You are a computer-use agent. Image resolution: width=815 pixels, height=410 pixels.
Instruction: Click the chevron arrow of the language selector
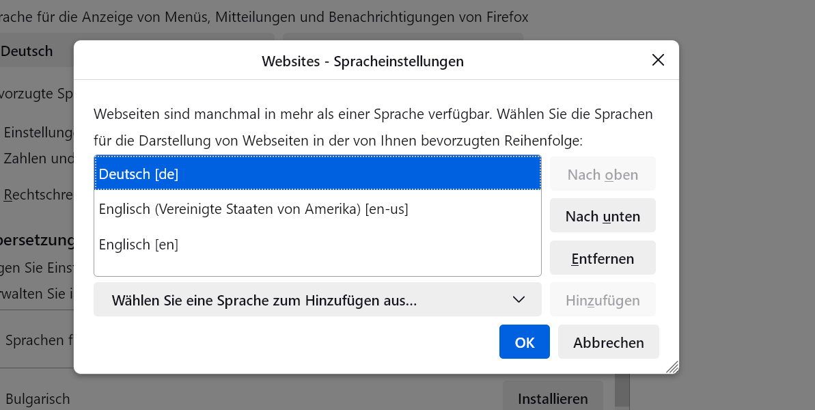tap(519, 299)
